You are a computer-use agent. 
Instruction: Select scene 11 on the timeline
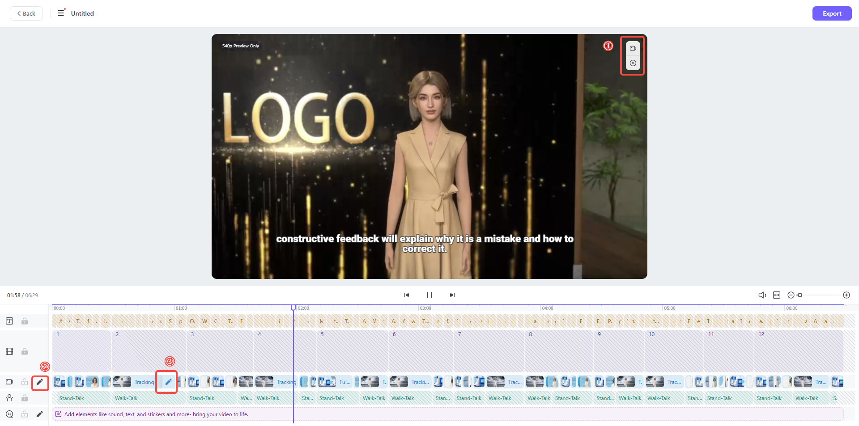coord(729,351)
